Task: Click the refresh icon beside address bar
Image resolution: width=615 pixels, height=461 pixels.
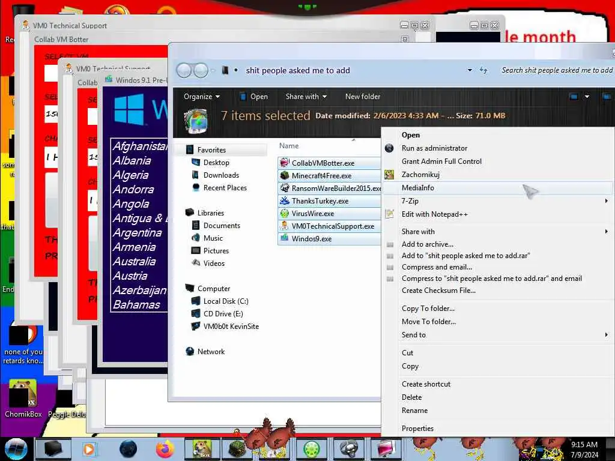Action: pos(483,70)
